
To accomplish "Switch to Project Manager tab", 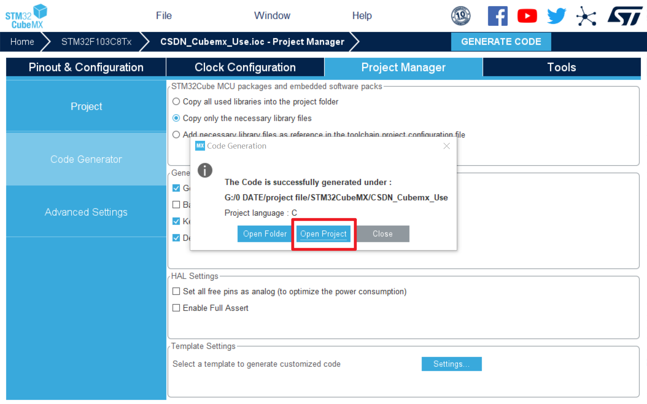I will pyautogui.click(x=404, y=67).
